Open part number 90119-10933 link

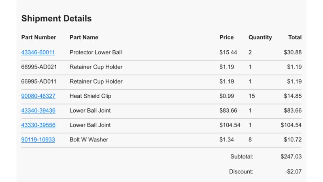coord(38,139)
